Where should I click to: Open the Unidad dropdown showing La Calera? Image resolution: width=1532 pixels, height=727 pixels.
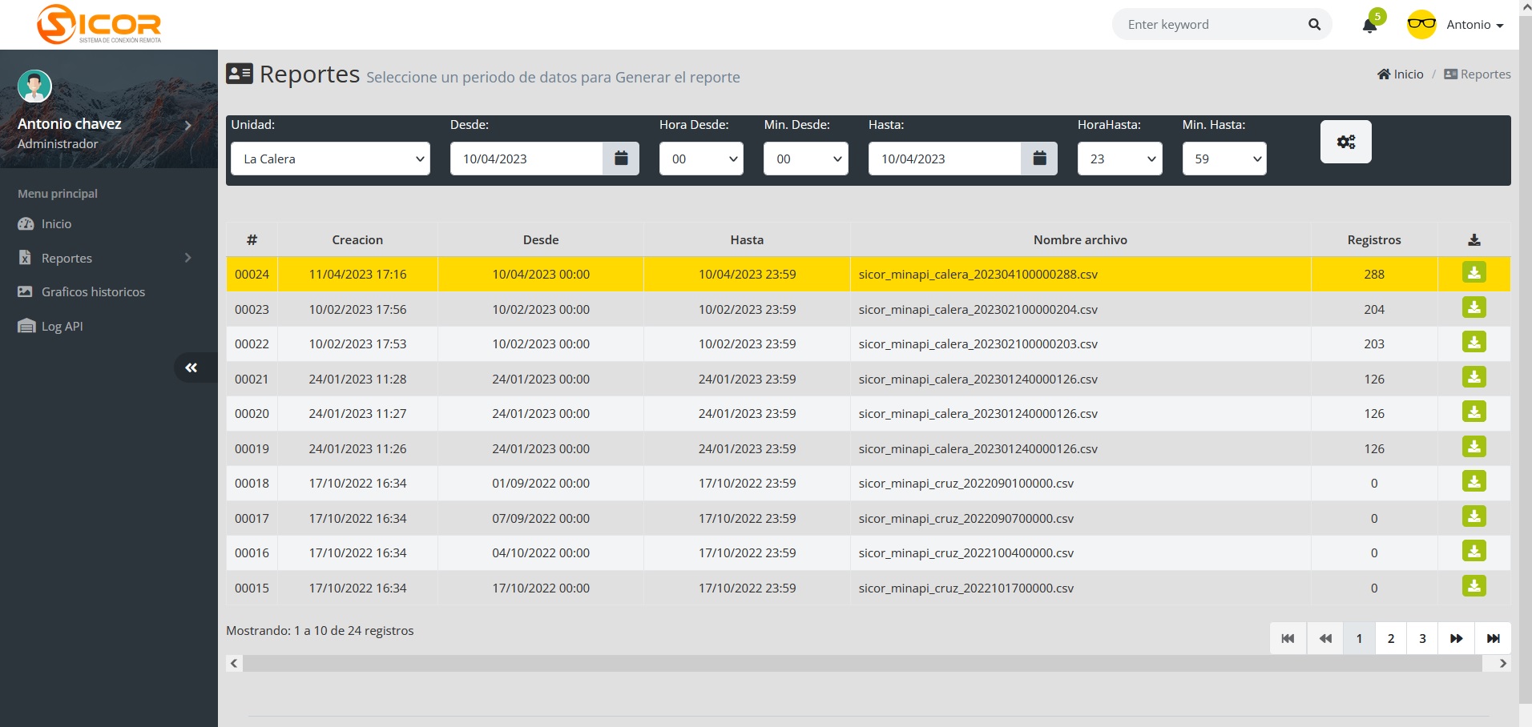pyautogui.click(x=330, y=159)
